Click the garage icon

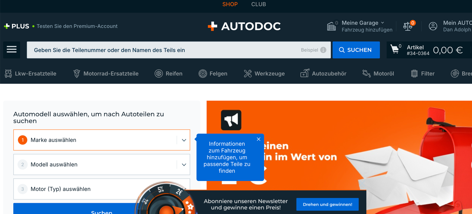332,26
